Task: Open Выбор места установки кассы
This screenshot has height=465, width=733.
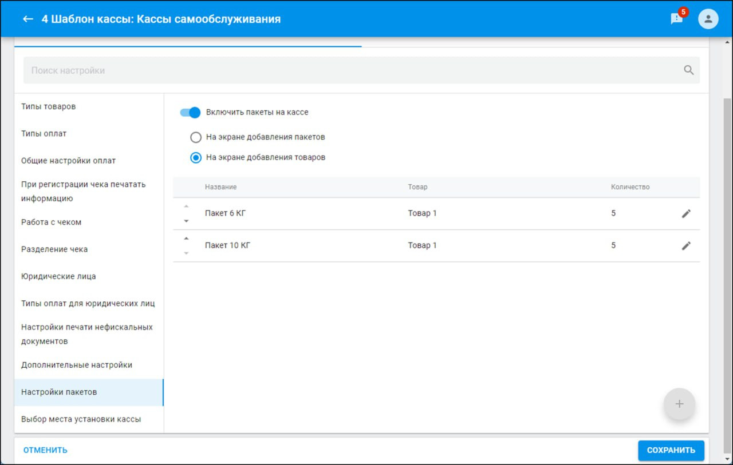Action: point(81,419)
